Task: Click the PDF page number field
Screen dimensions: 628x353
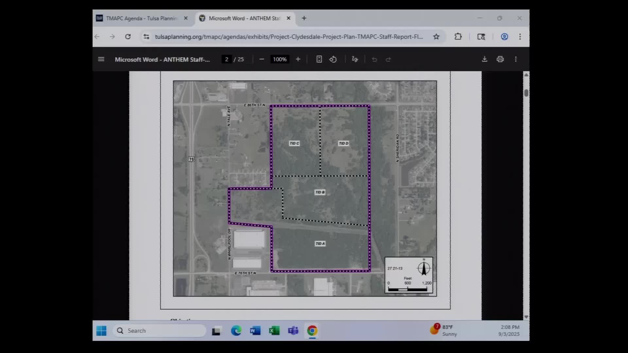Action: 226,59
